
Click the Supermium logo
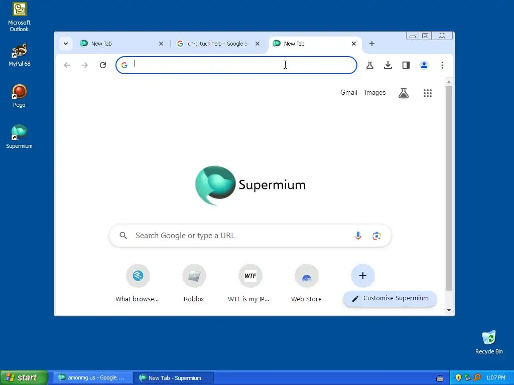[250, 185]
